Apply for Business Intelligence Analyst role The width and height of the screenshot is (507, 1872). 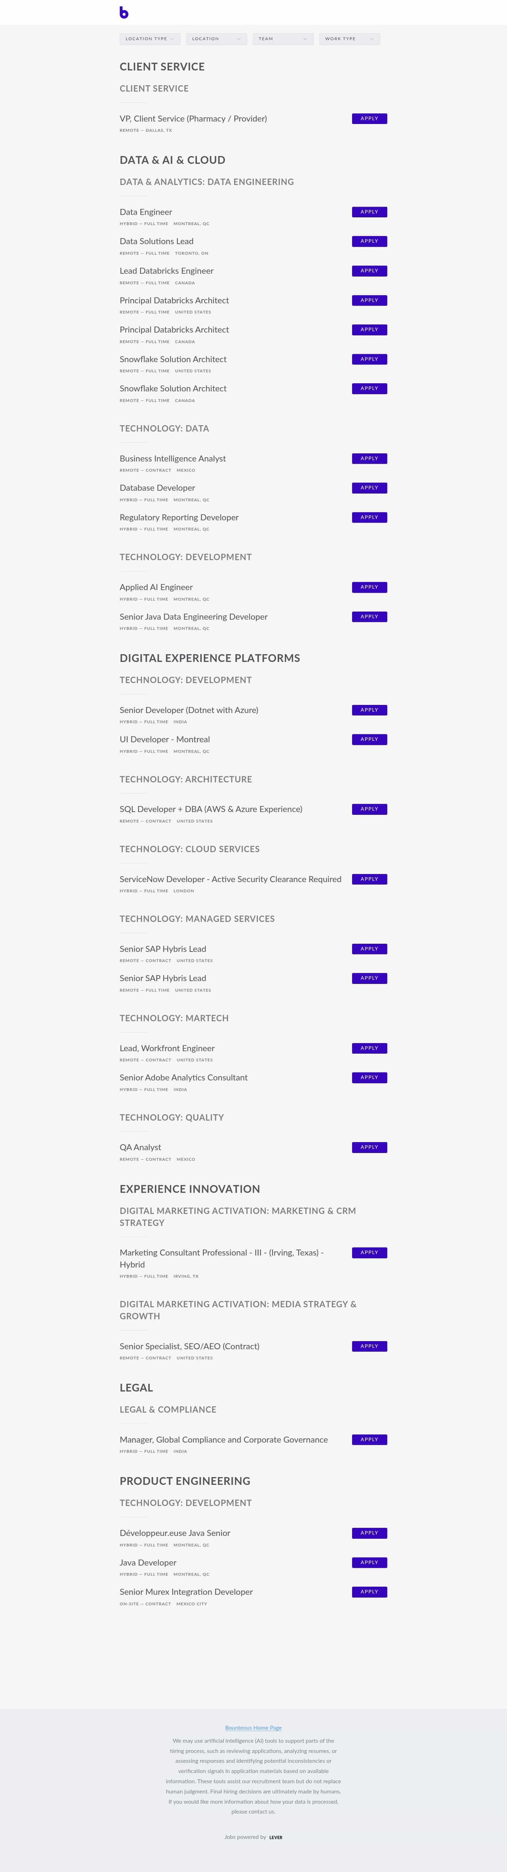pyautogui.click(x=369, y=459)
